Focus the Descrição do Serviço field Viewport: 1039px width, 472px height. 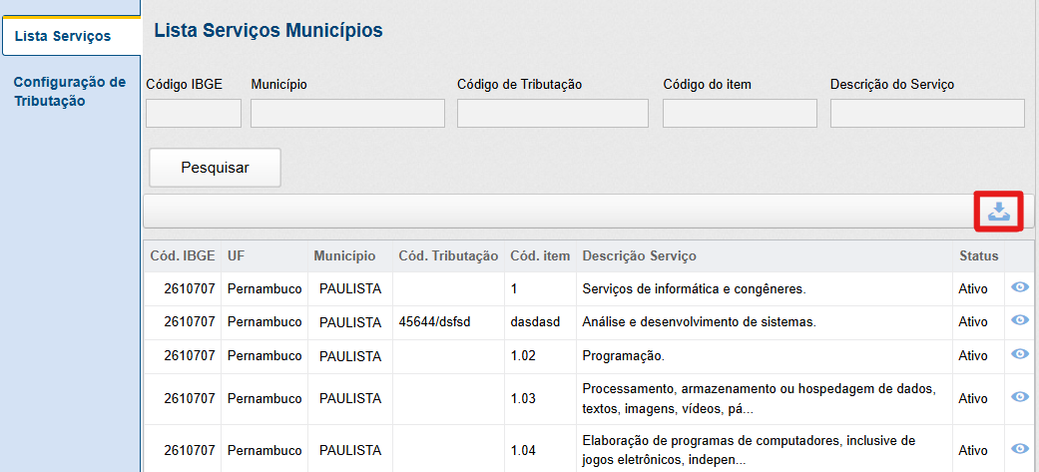[x=927, y=114]
